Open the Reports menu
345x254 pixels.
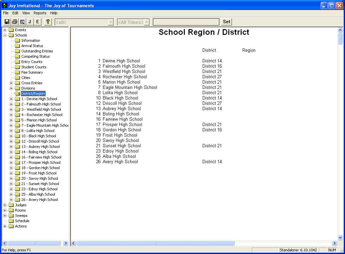point(40,13)
